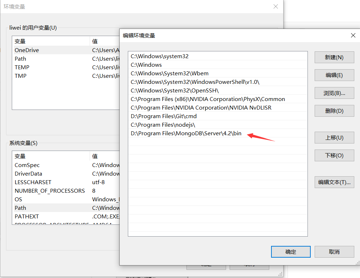The height and width of the screenshot is (278, 360).
Task: Close the 编辑环境变量 dialog
Action: point(353,35)
